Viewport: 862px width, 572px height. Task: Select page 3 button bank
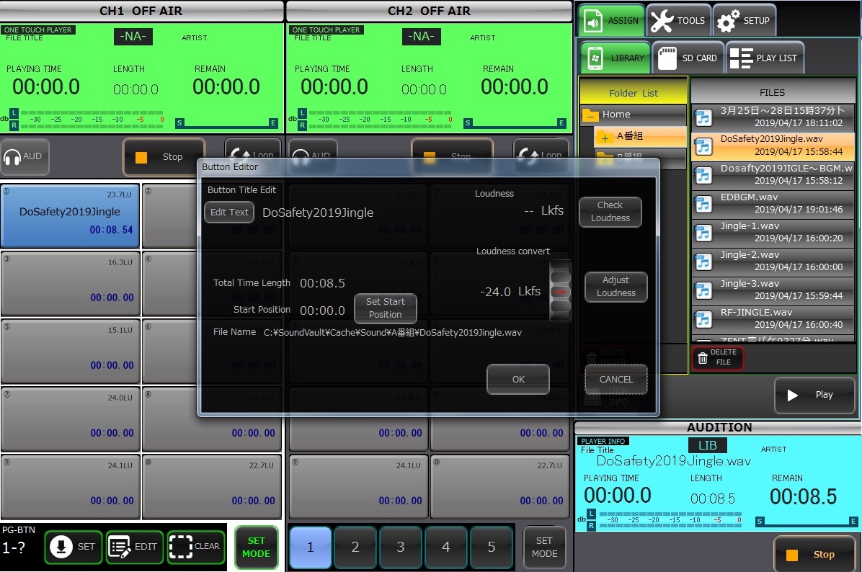click(401, 547)
